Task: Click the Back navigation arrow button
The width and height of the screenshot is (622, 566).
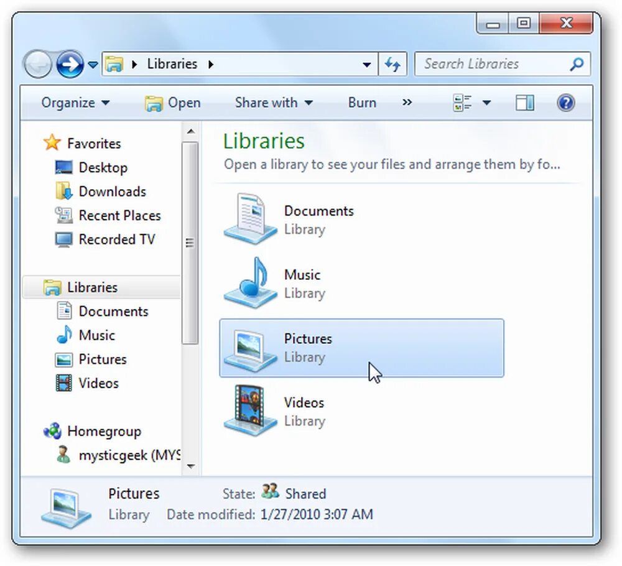Action: (x=38, y=64)
